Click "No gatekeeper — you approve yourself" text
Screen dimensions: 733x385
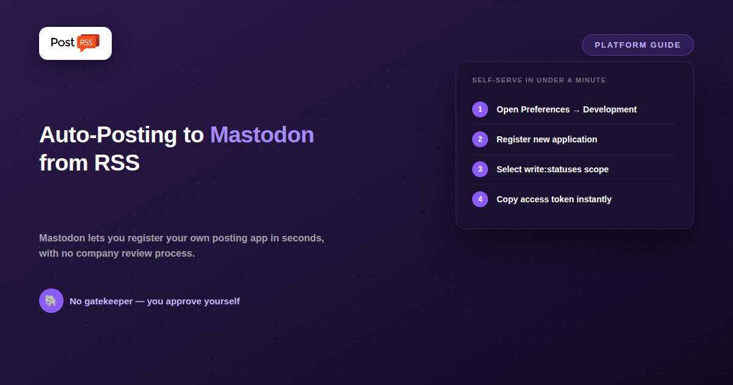click(155, 301)
